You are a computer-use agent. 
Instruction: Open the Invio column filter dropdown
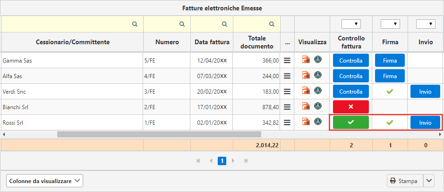pos(426,24)
